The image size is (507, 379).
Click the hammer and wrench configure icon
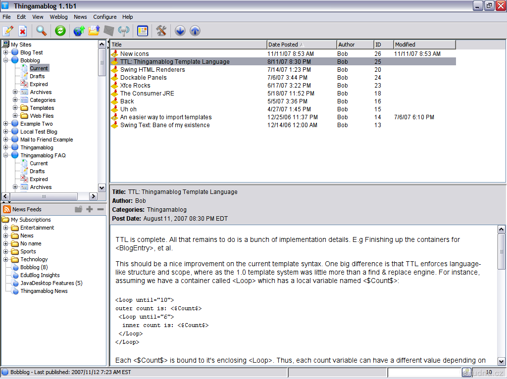coord(161,31)
